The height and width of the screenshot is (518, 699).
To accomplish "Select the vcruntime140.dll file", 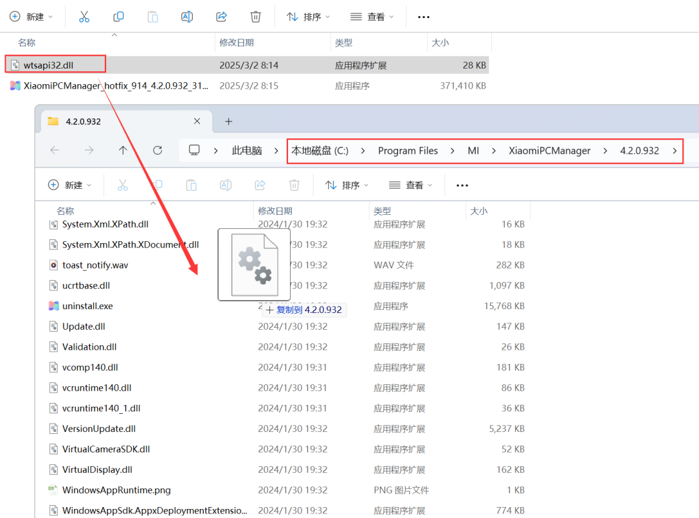I will click(x=96, y=388).
